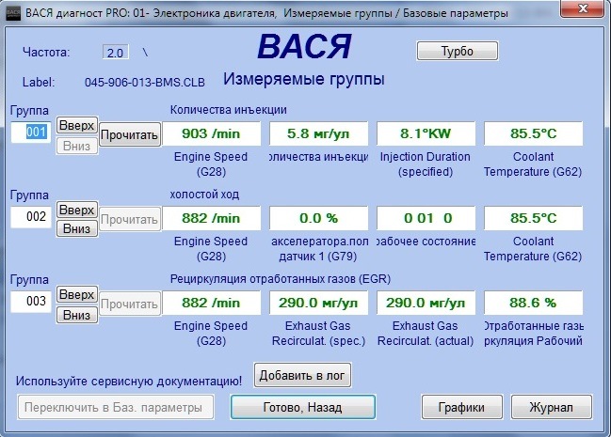The image size is (611, 437).
Task: Click Exhaust Gas Recirculat. (actual) label
Action: point(426,334)
